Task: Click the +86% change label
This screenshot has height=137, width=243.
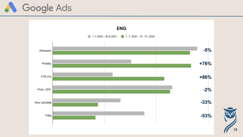Action: (x=205, y=77)
